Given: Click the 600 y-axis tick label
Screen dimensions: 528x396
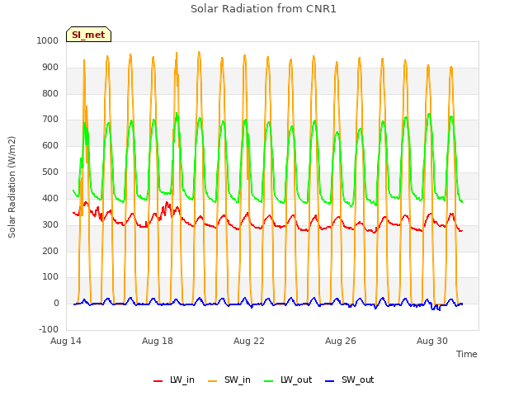Looking at the screenshot, I should tap(50, 145).
